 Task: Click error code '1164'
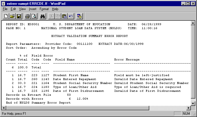(45, 83)
